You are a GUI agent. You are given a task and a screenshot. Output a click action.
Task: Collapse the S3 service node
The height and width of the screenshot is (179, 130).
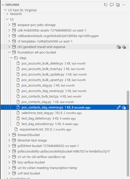(x=7, y=19)
